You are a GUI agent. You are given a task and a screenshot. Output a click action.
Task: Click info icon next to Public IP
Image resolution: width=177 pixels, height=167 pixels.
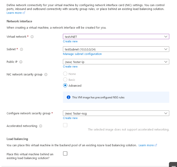click(x=21, y=62)
